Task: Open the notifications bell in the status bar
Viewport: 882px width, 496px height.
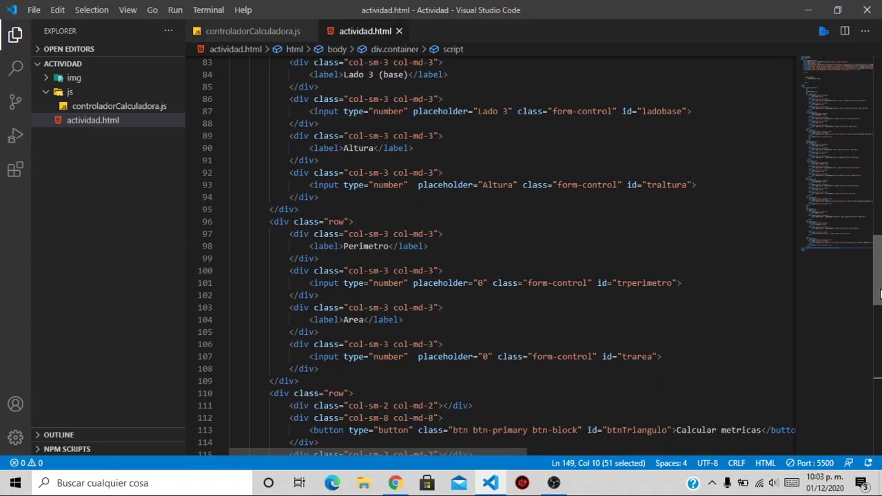Action: [x=868, y=463]
